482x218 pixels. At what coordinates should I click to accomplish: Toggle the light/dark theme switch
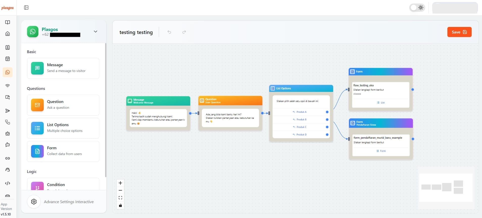417,8
